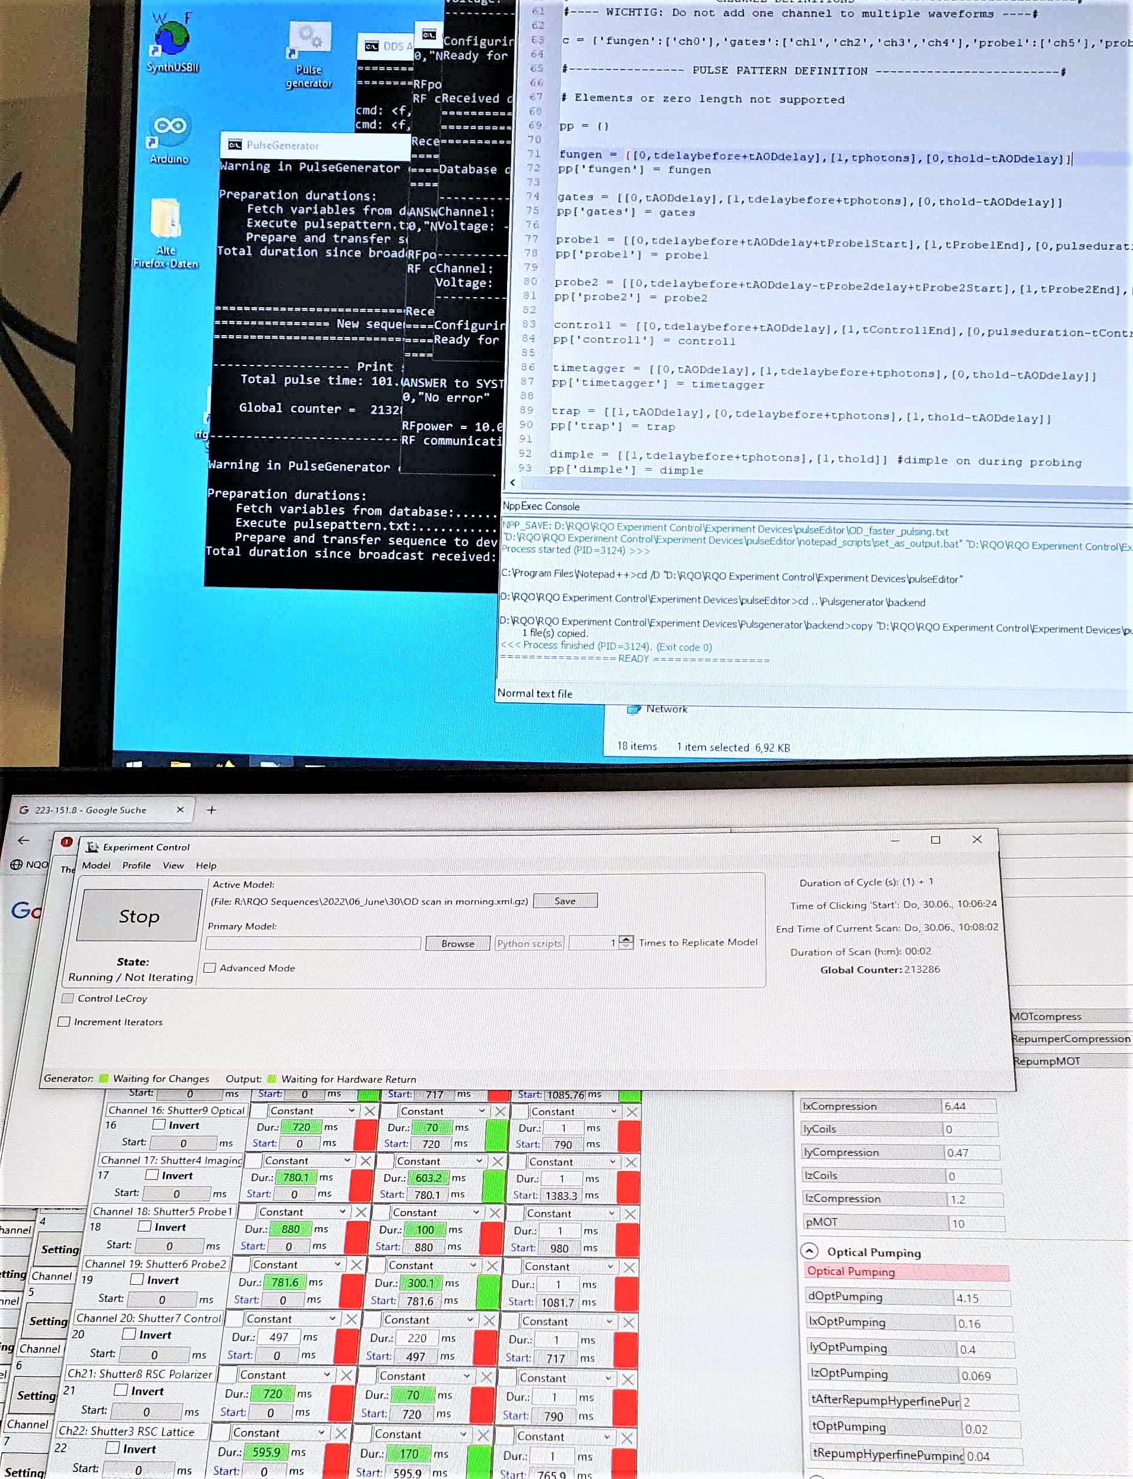Viewport: 1133px width, 1479px height.
Task: Click the Python scripts button
Action: tap(530, 943)
